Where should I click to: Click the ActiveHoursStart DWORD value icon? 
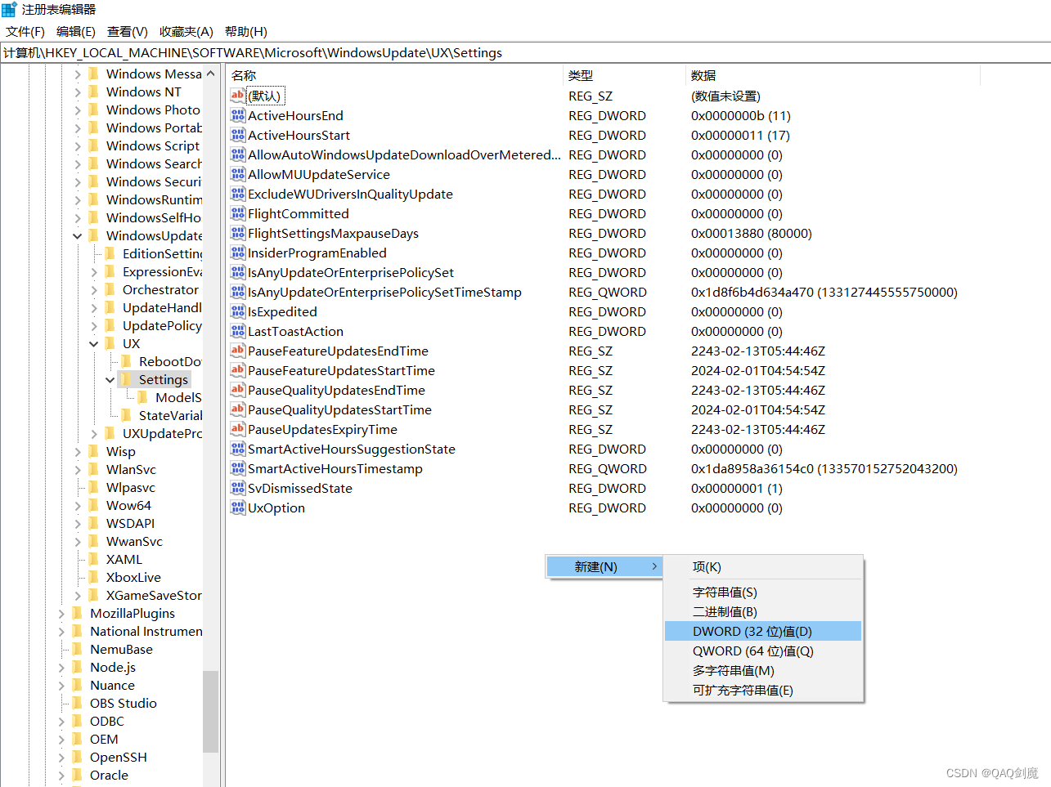(238, 135)
